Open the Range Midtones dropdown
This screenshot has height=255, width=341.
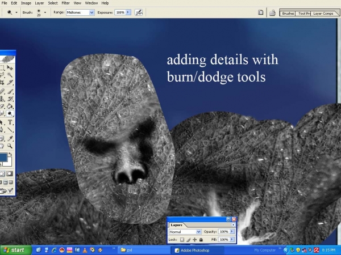[x=80, y=12]
